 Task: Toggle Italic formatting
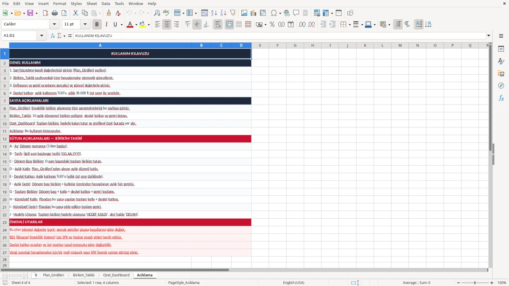pos(106,25)
